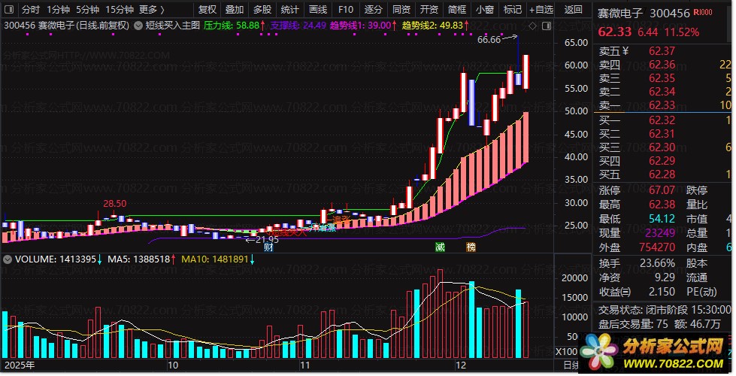Click the 返回 back button

[573, 9]
